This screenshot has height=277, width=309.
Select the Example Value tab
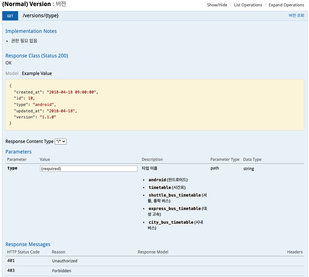(x=37, y=73)
